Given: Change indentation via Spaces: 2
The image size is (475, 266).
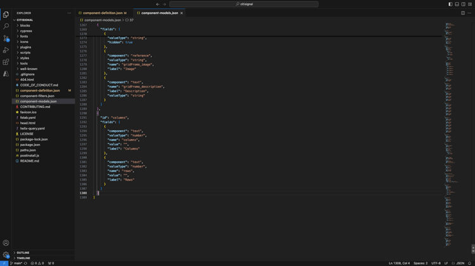Looking at the screenshot, I should (x=421, y=263).
